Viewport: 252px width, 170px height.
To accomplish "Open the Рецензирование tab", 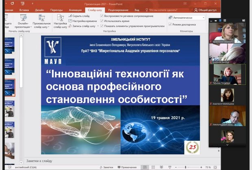I will click(118, 10).
